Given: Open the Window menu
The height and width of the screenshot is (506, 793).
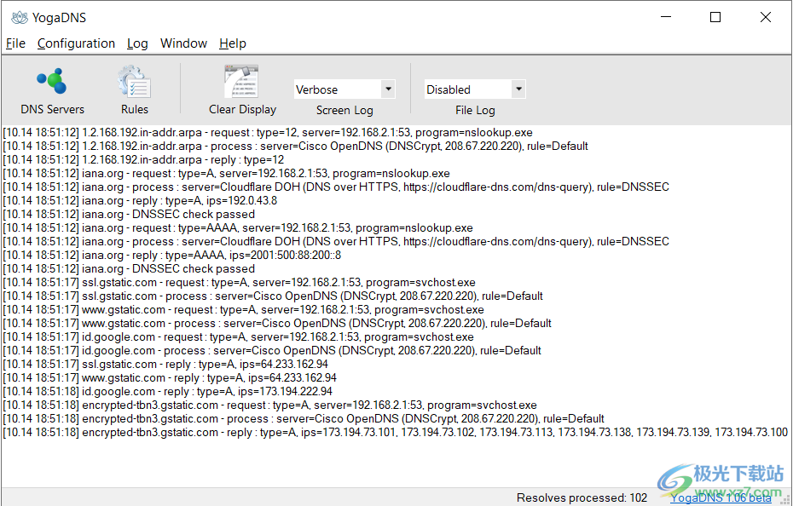Looking at the screenshot, I should tap(183, 43).
